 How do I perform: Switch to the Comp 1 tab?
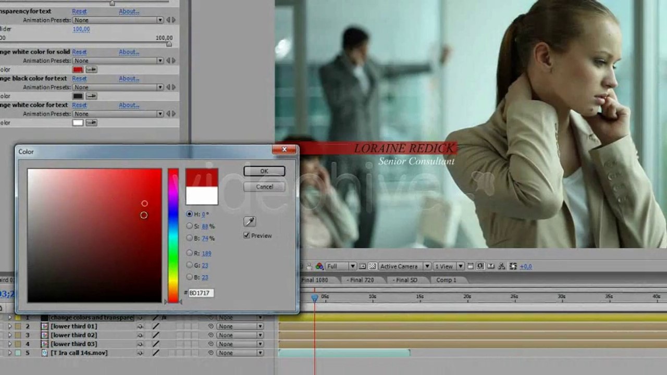click(x=446, y=280)
